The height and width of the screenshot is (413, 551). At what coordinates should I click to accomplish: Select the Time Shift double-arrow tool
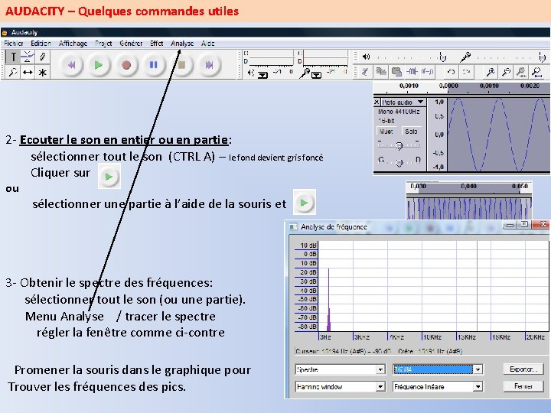click(28, 73)
